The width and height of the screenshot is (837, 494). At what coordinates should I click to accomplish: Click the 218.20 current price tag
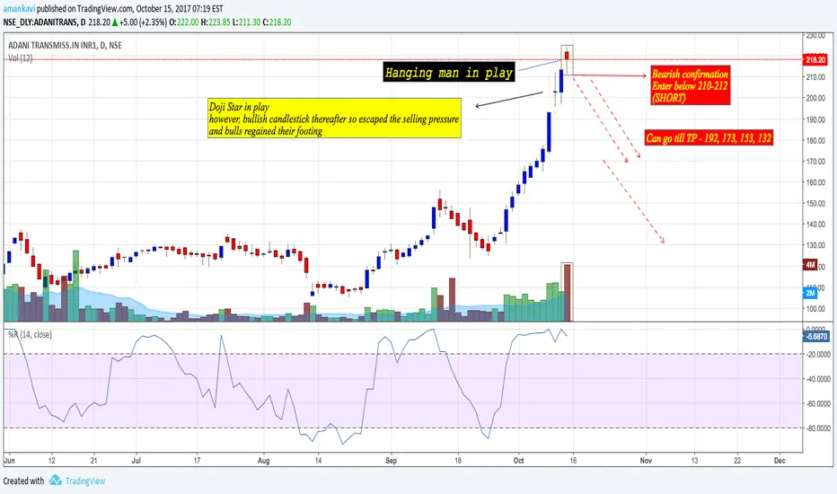tap(815, 60)
